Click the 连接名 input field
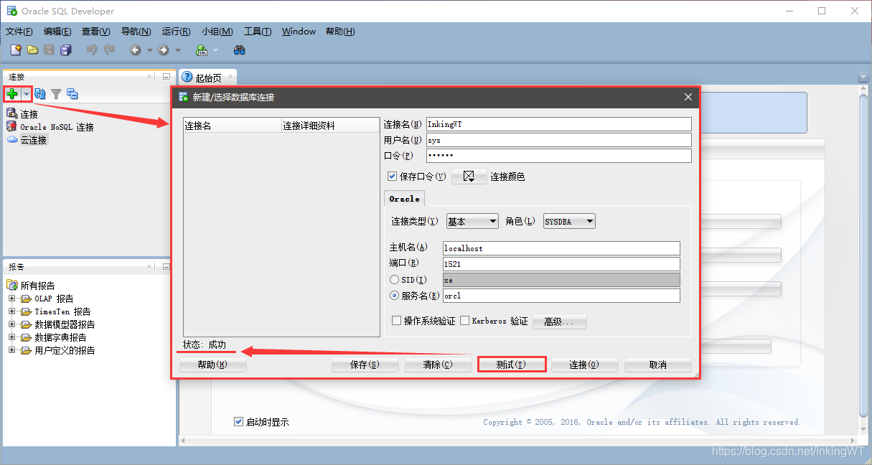 (559, 125)
